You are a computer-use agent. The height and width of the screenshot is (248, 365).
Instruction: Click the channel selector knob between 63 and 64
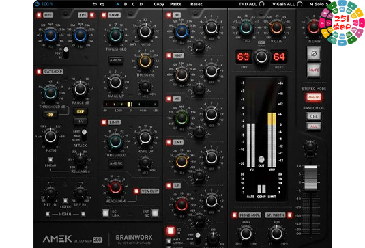coord(261,57)
